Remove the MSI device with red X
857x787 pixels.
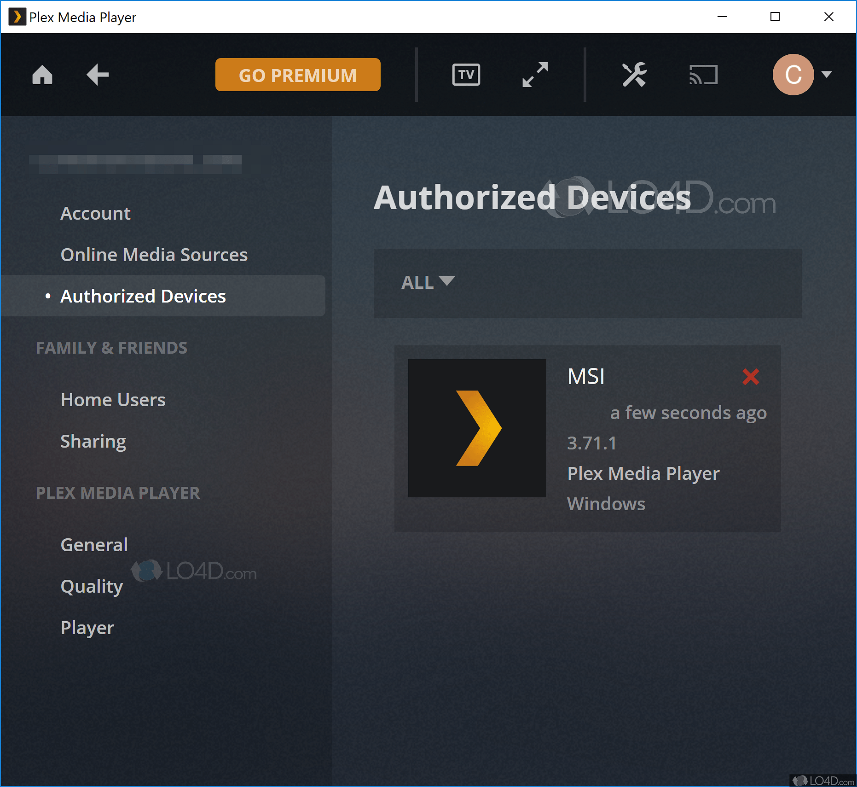[x=751, y=377]
